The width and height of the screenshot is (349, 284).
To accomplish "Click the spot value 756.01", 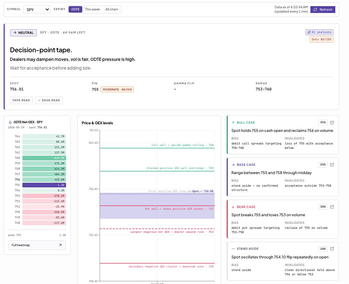I will tap(17, 89).
